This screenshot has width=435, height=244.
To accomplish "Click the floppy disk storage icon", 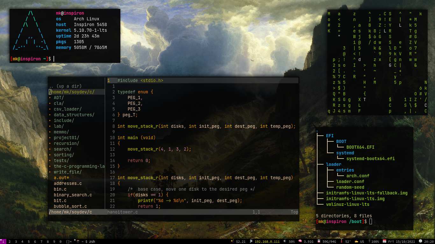I will (319, 241).
